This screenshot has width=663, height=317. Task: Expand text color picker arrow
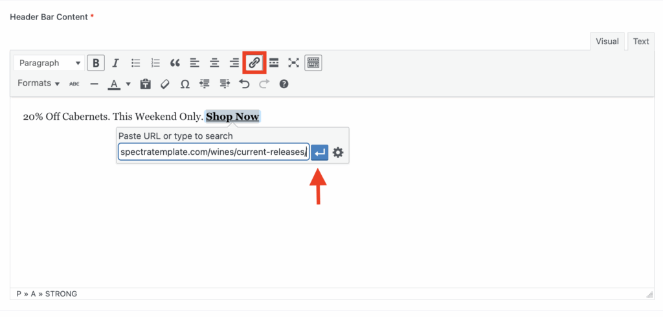point(128,84)
